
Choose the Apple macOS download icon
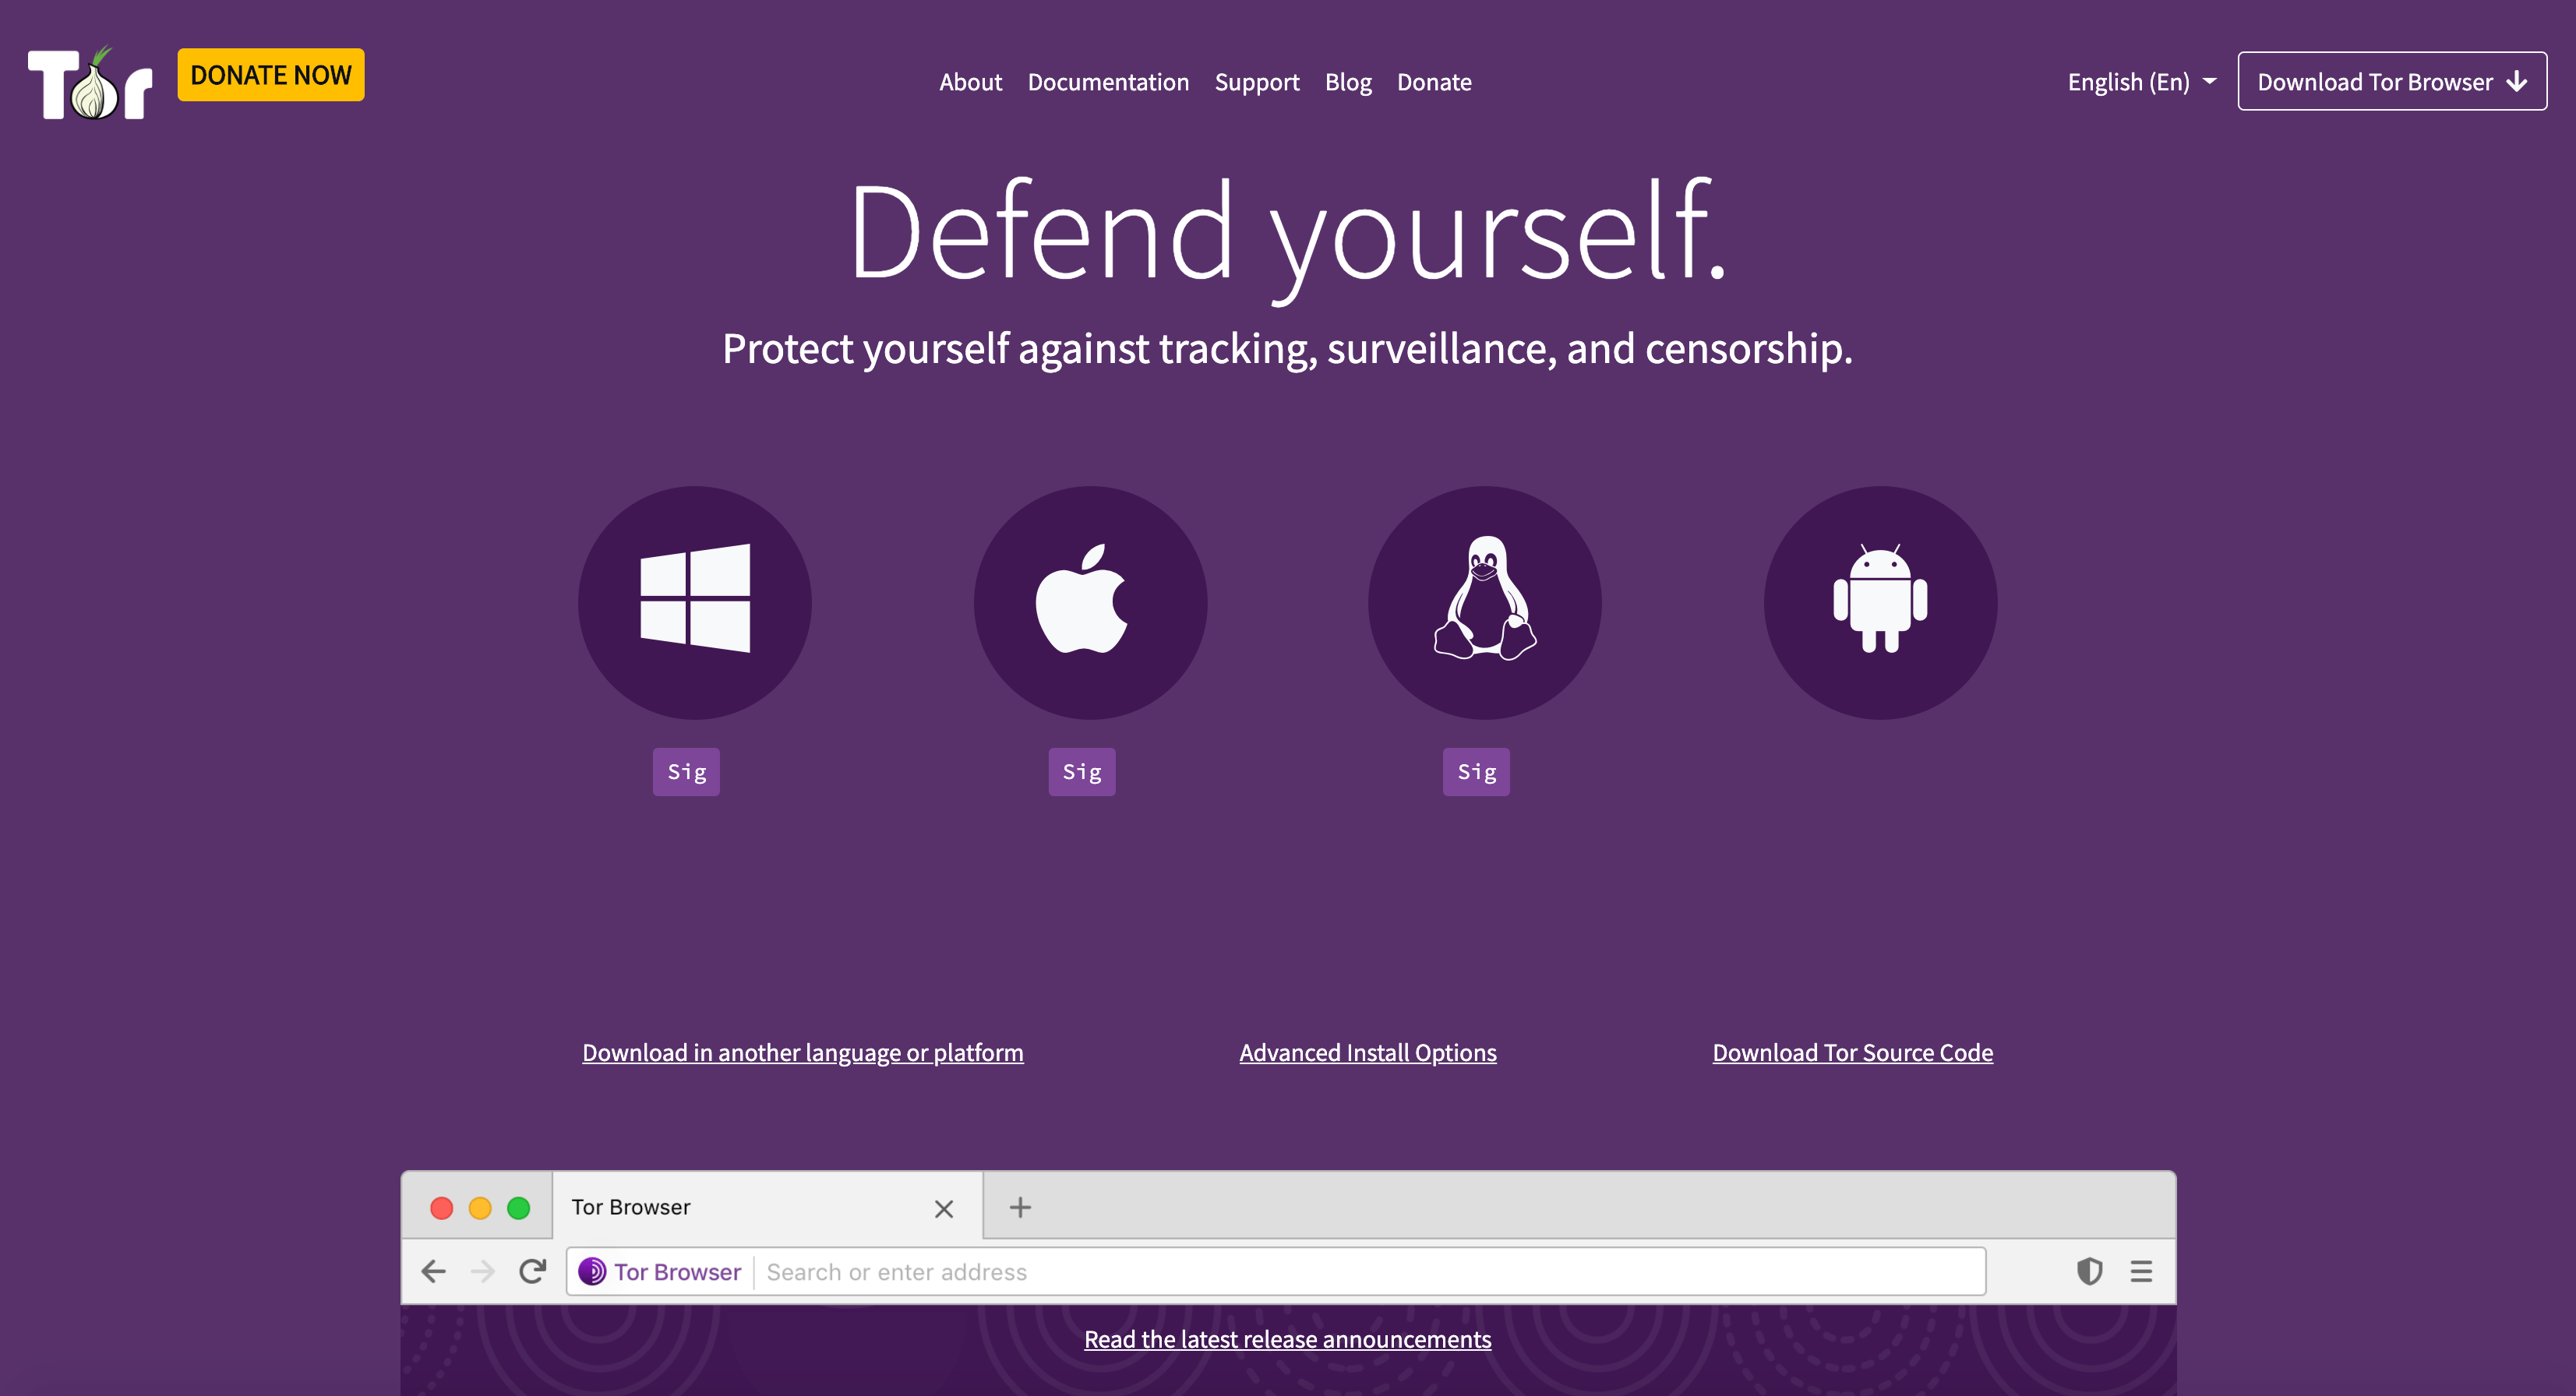click(x=1090, y=603)
